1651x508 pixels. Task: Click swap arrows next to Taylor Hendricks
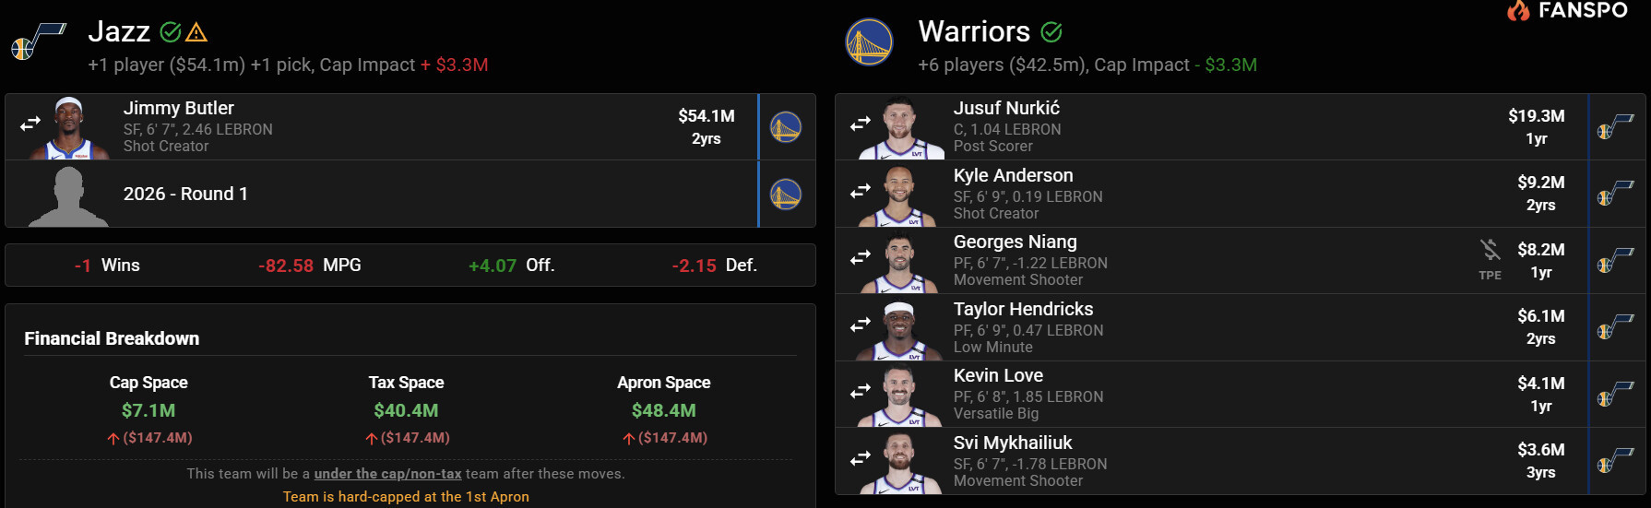(x=861, y=325)
